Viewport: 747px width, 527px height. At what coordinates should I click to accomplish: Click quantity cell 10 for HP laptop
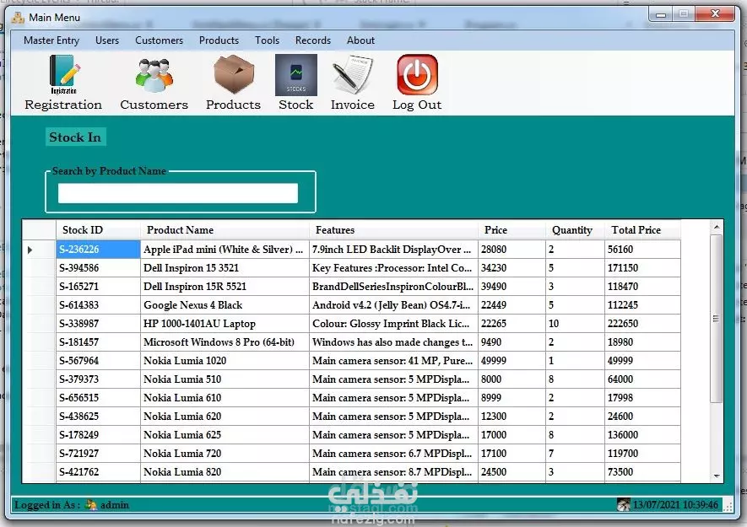click(x=575, y=324)
